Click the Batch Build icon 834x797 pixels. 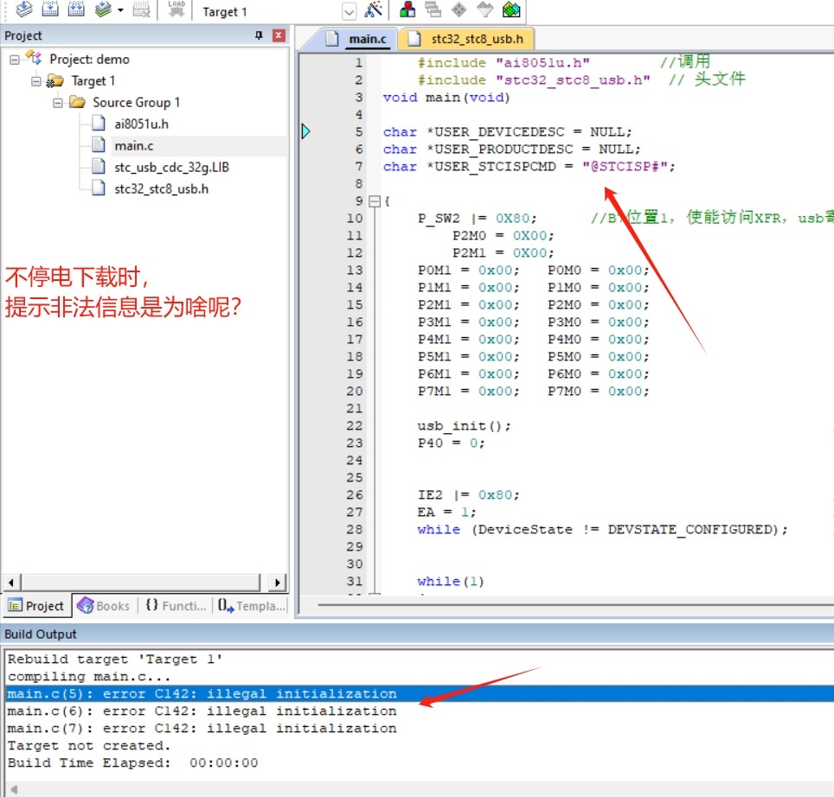tap(104, 10)
